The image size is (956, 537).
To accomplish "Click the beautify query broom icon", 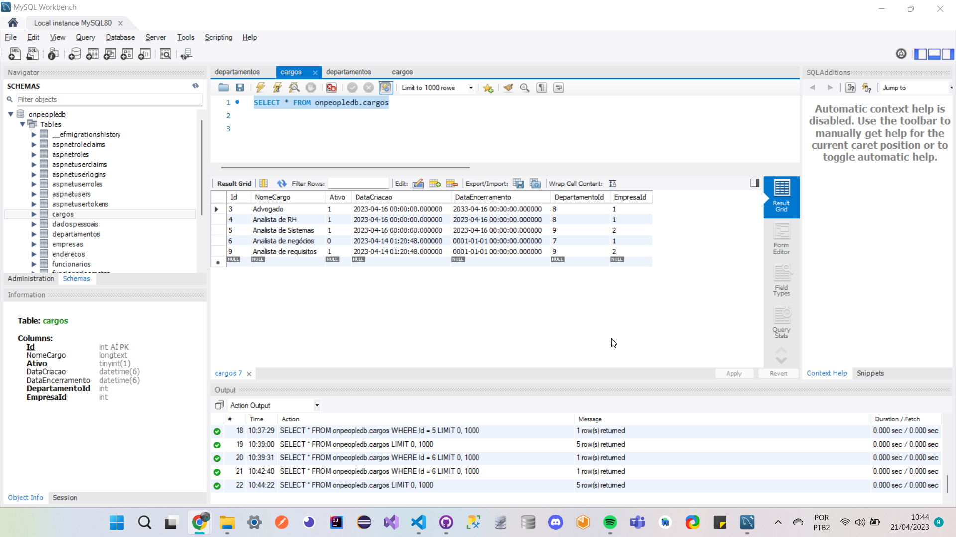I will (x=508, y=88).
